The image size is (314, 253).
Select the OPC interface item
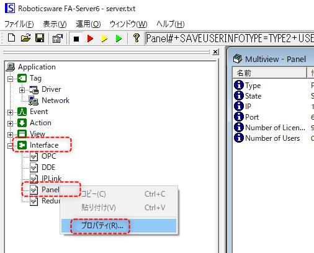[x=48, y=156]
